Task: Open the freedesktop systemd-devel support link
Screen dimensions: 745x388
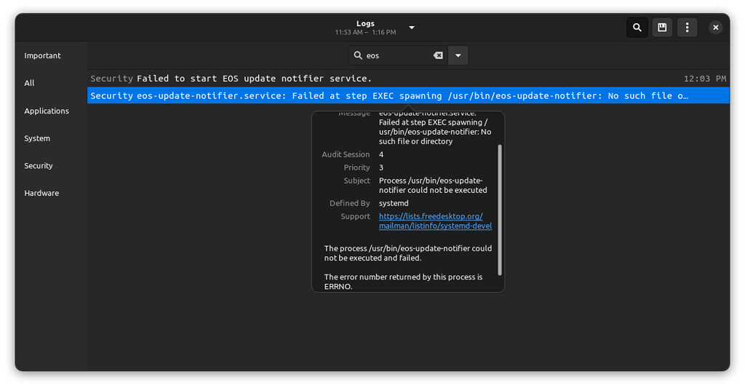Action: click(434, 221)
